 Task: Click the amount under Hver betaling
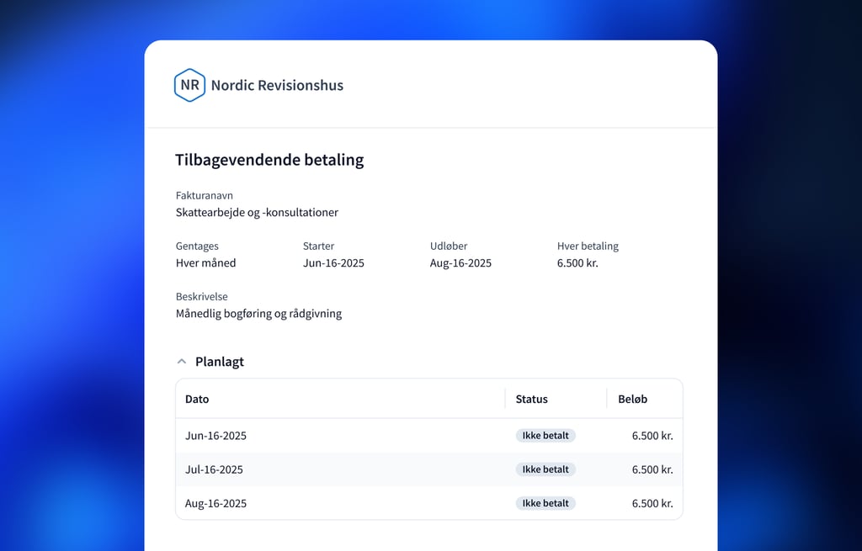577,263
